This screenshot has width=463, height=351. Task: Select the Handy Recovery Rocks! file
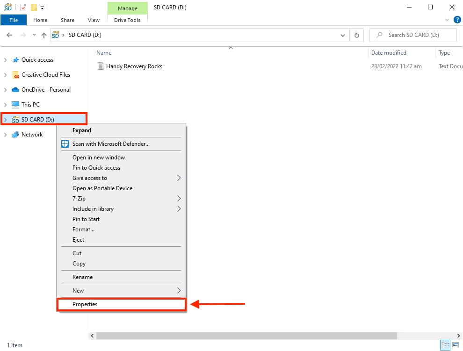135,66
